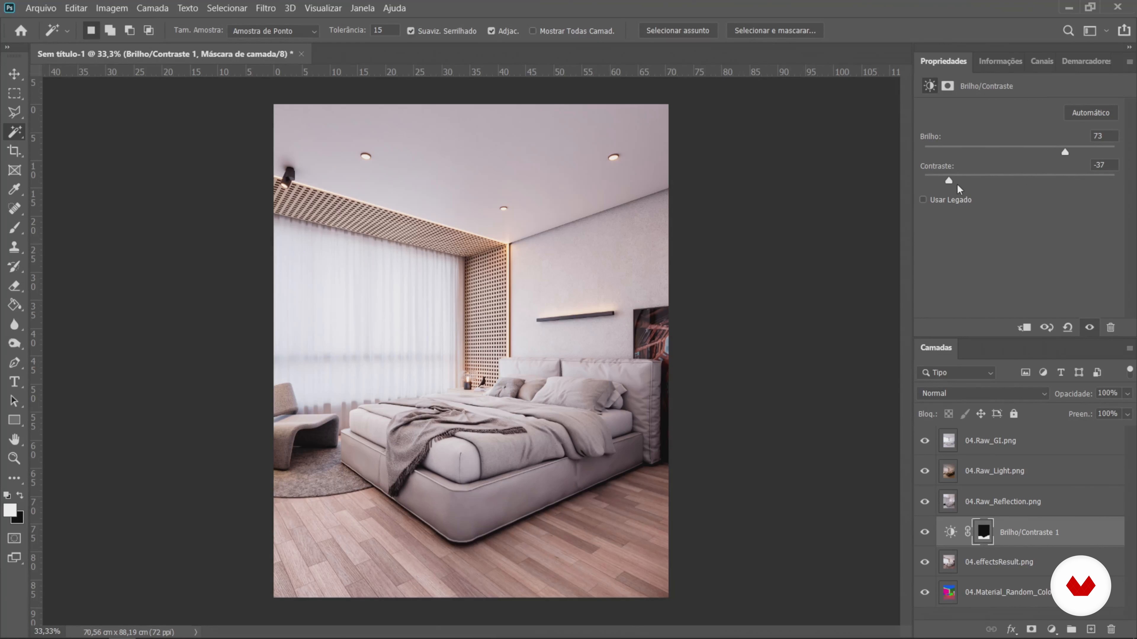Image resolution: width=1137 pixels, height=639 pixels.
Task: Hide the 04.Raw_Light.png layer
Action: (x=925, y=471)
